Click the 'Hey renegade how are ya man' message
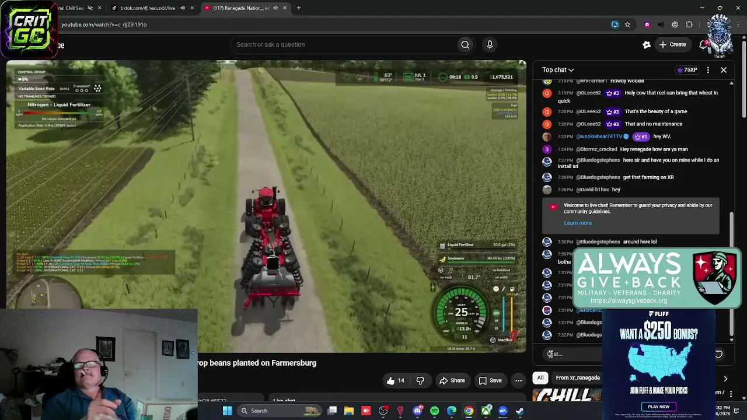This screenshot has width=747, height=420. [654, 149]
